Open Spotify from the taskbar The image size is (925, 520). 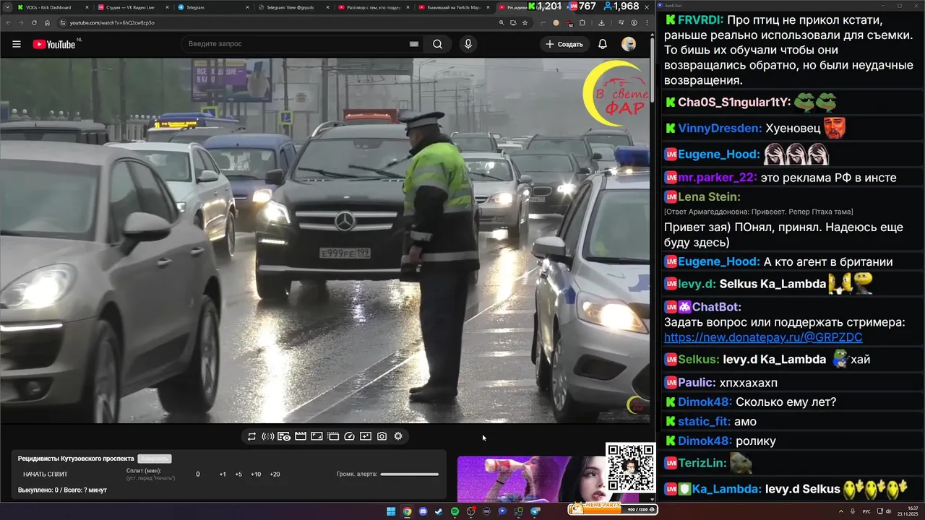(x=455, y=511)
